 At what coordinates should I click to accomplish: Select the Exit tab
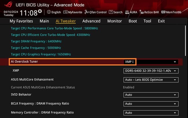coord(161,21)
